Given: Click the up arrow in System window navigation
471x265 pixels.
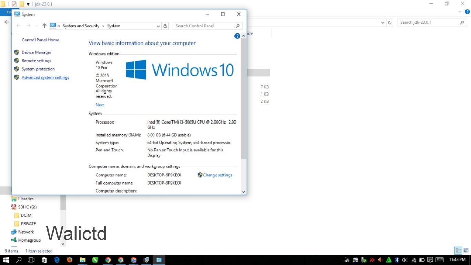Looking at the screenshot, I should tap(44, 26).
